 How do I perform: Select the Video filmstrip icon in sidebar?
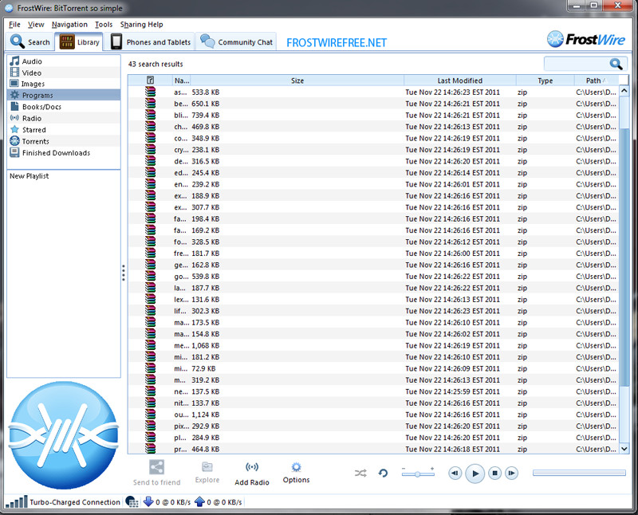tap(14, 73)
